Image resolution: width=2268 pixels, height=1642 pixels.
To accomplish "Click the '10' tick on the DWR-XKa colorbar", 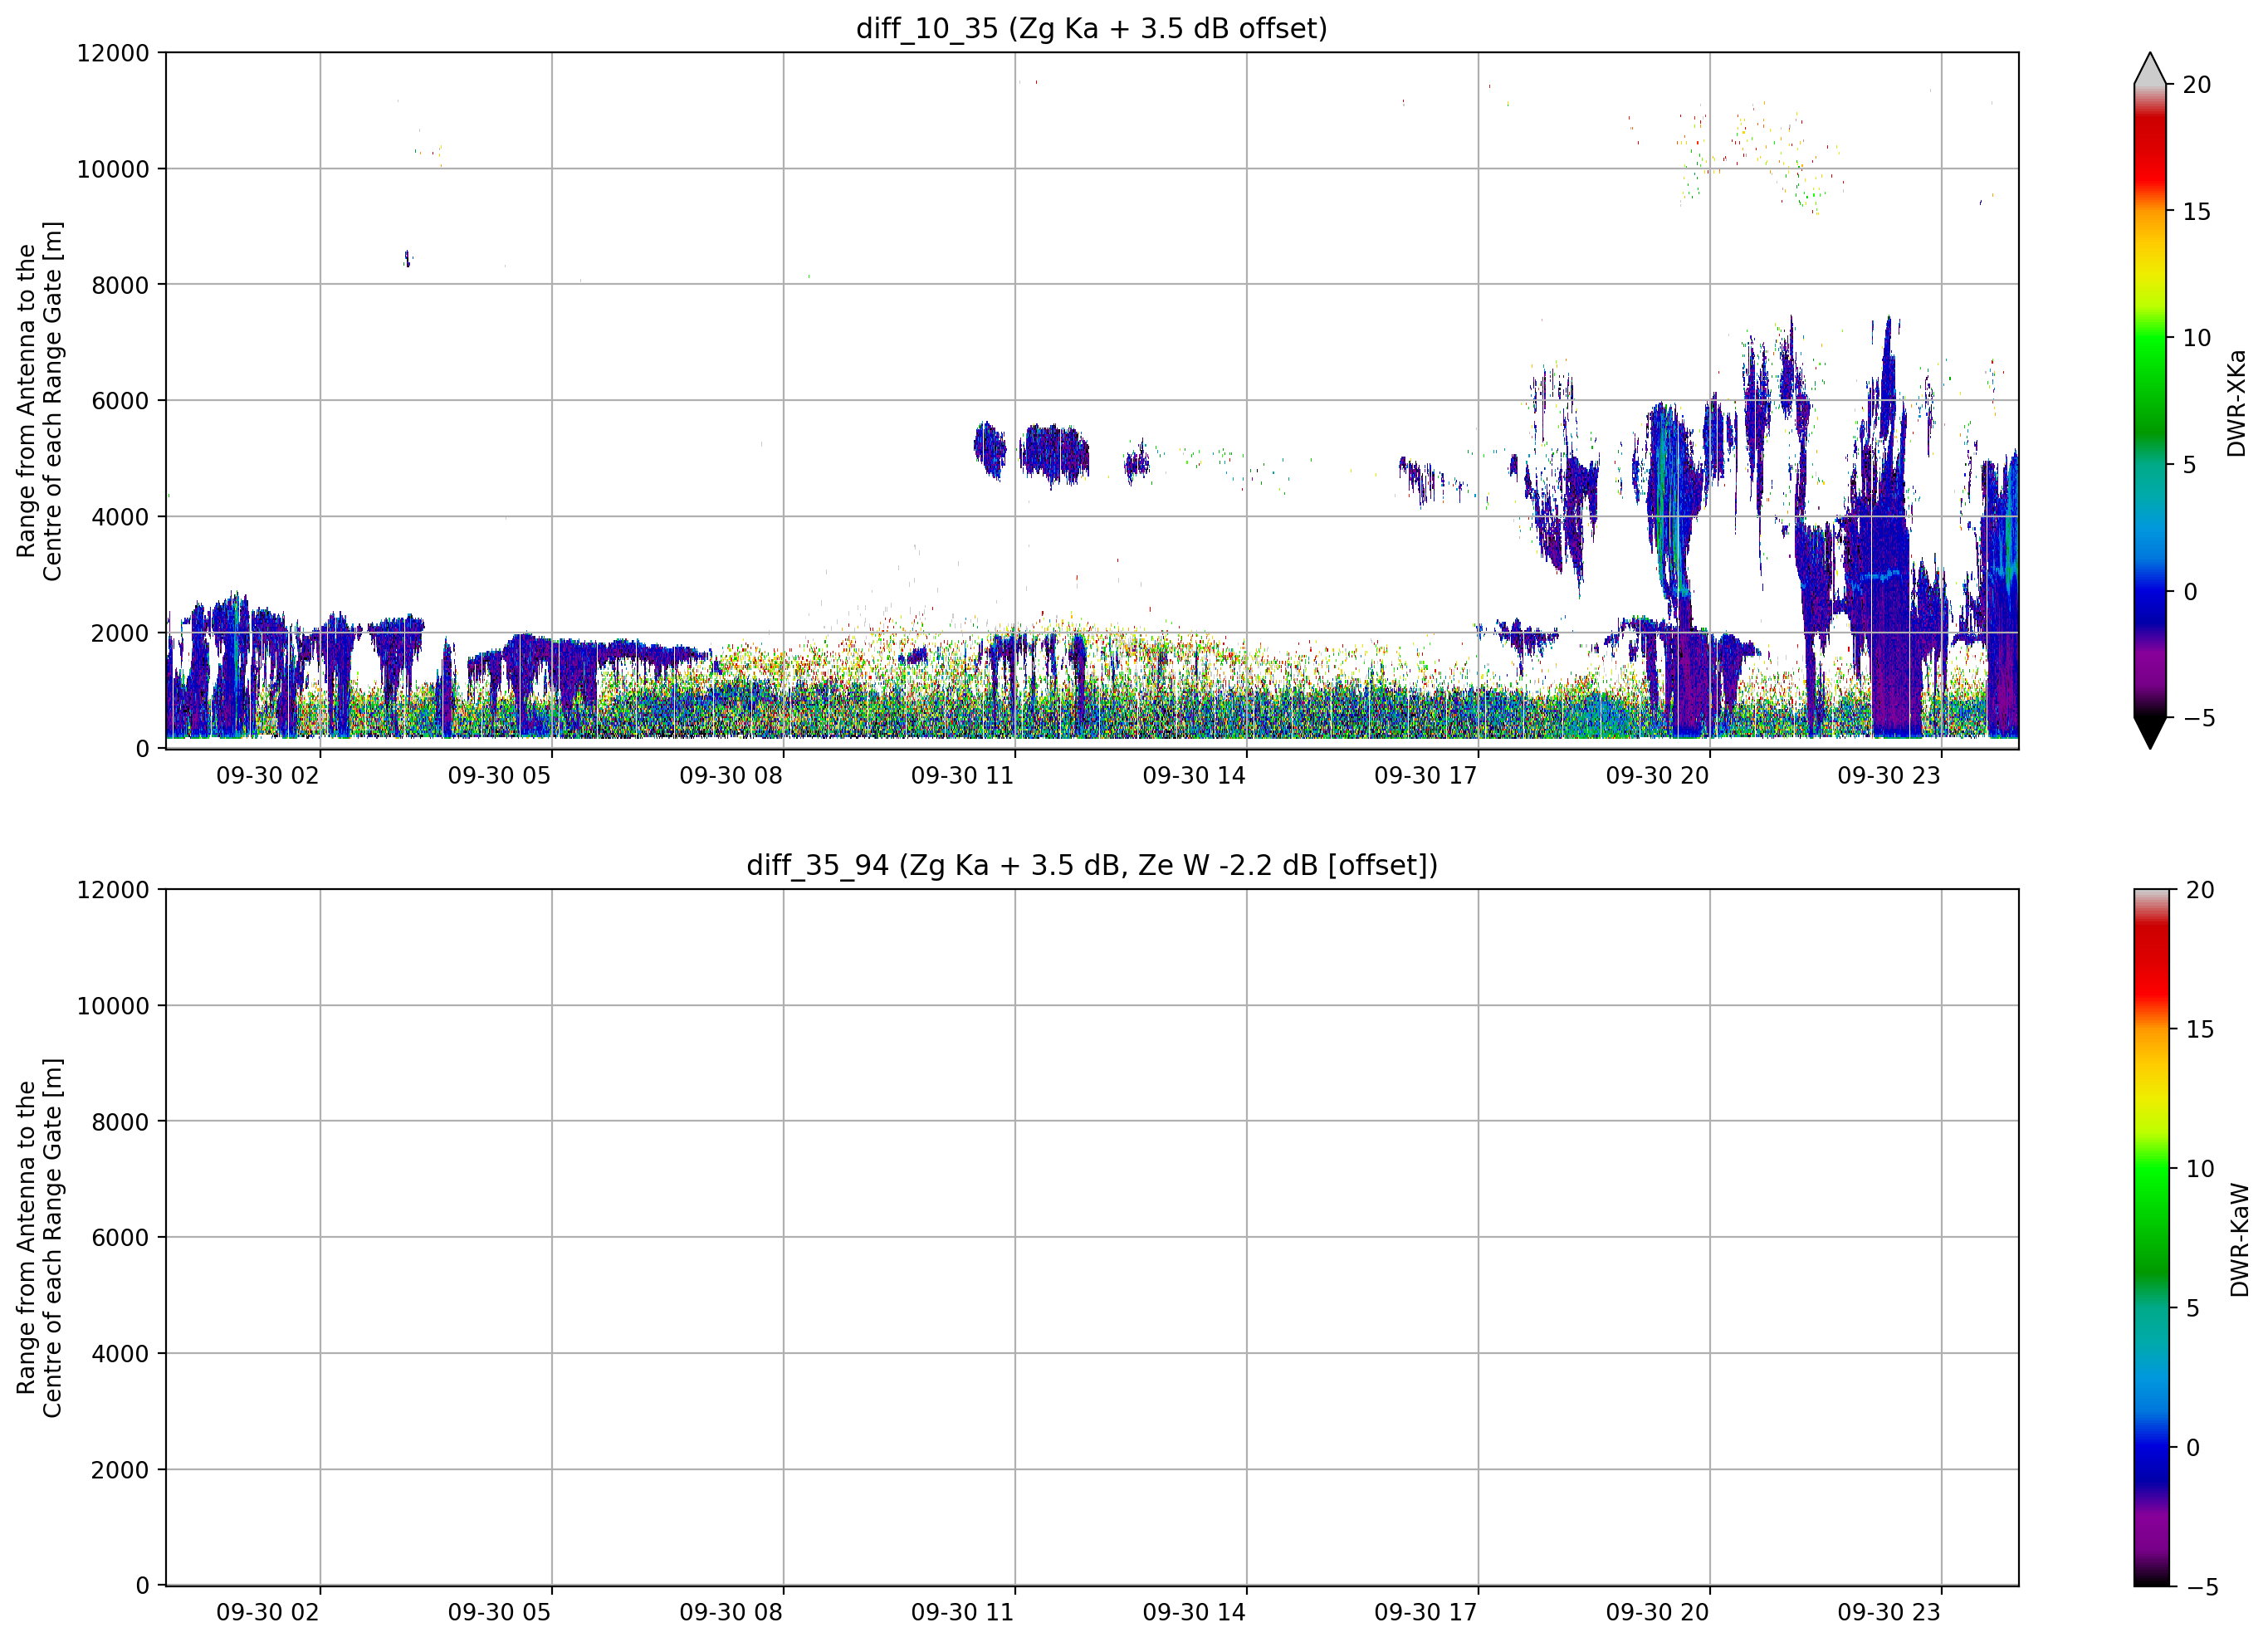I will (2197, 338).
